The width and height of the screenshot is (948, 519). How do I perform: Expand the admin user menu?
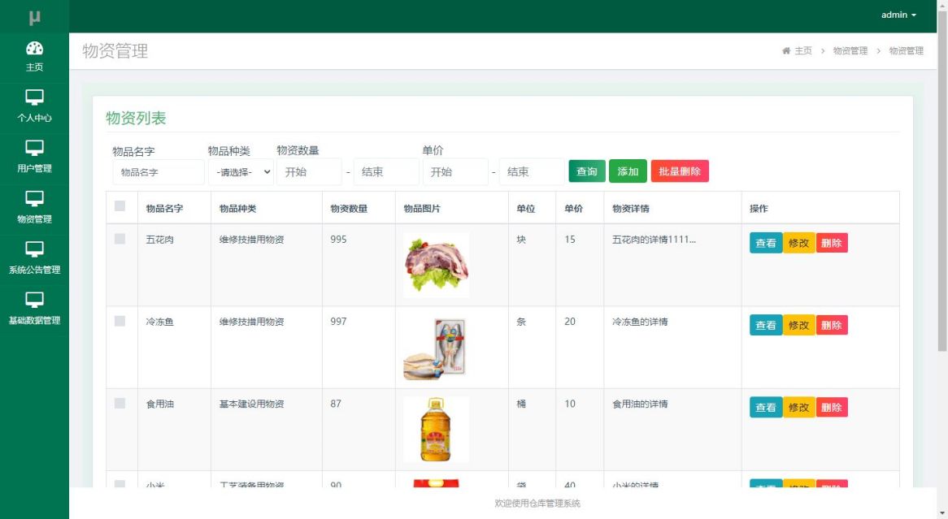click(898, 15)
